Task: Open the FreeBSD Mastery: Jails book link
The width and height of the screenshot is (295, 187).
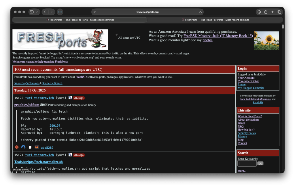Action: click(218, 35)
